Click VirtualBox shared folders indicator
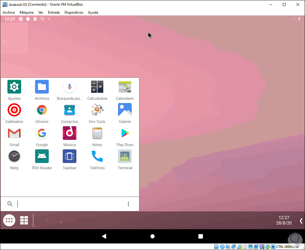 click(x=245, y=247)
